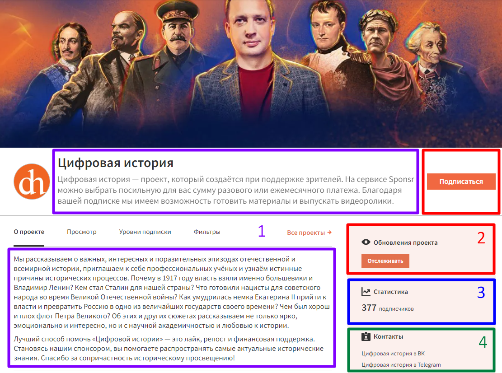Click the Отслеживать button
The height and width of the screenshot is (373, 502).
coord(385,261)
